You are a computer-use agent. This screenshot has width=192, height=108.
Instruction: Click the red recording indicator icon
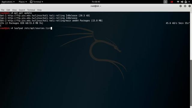(172, 2)
